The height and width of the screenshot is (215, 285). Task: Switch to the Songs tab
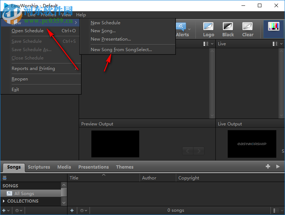coord(14,167)
